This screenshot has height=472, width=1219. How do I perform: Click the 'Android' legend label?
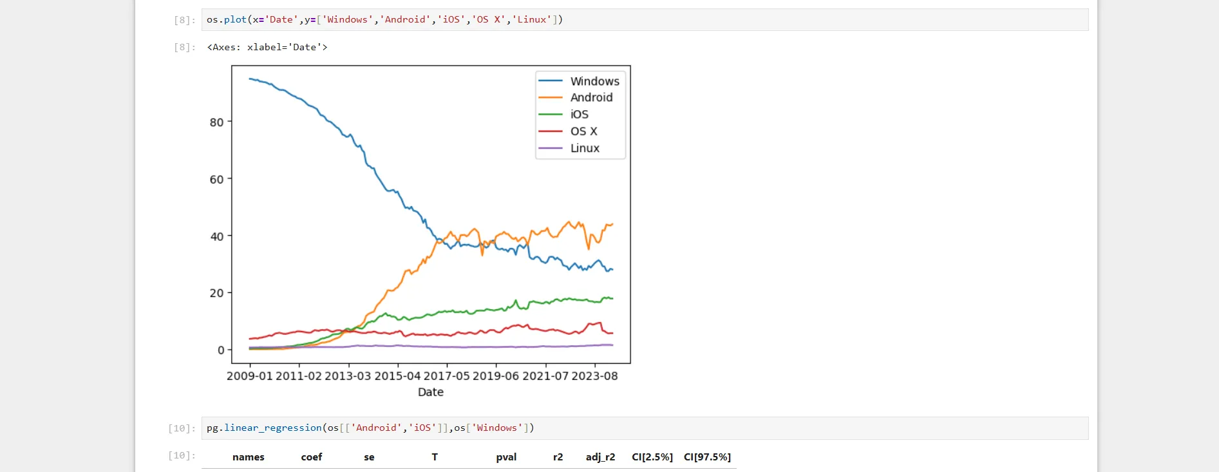591,97
